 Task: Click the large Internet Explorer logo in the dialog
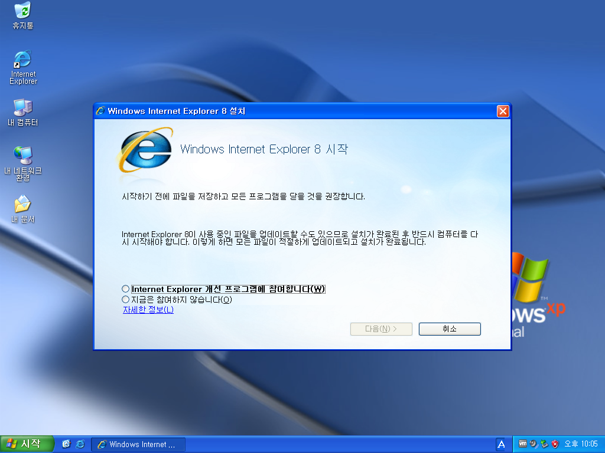(x=145, y=150)
